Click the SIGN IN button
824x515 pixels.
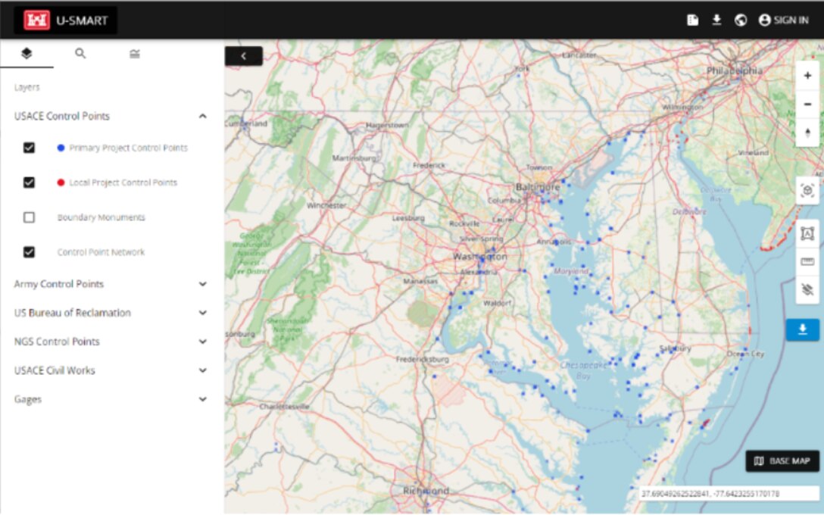pyautogui.click(x=783, y=20)
